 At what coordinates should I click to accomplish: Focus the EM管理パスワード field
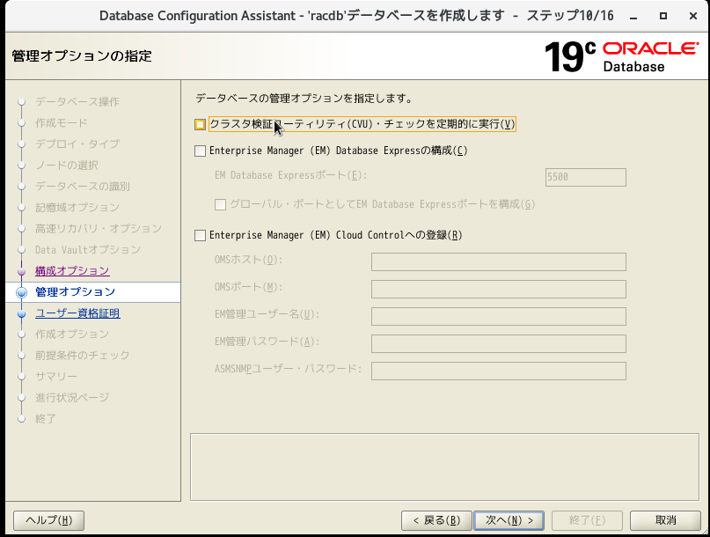499,343
